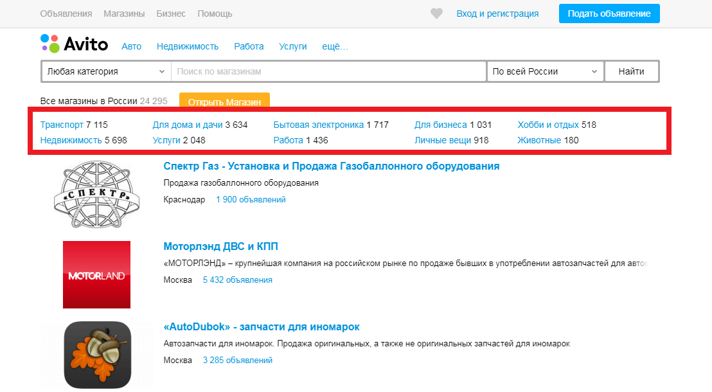The image size is (712, 392).
Task: Expand the Любая категория dropdown
Action: point(105,71)
